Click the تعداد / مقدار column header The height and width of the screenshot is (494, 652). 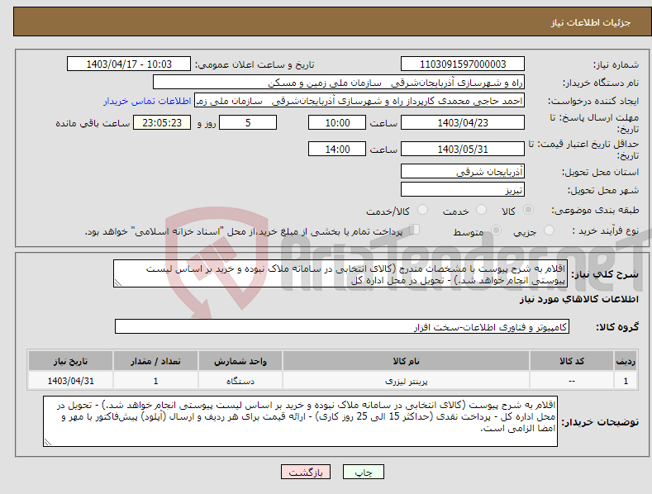[x=155, y=361]
